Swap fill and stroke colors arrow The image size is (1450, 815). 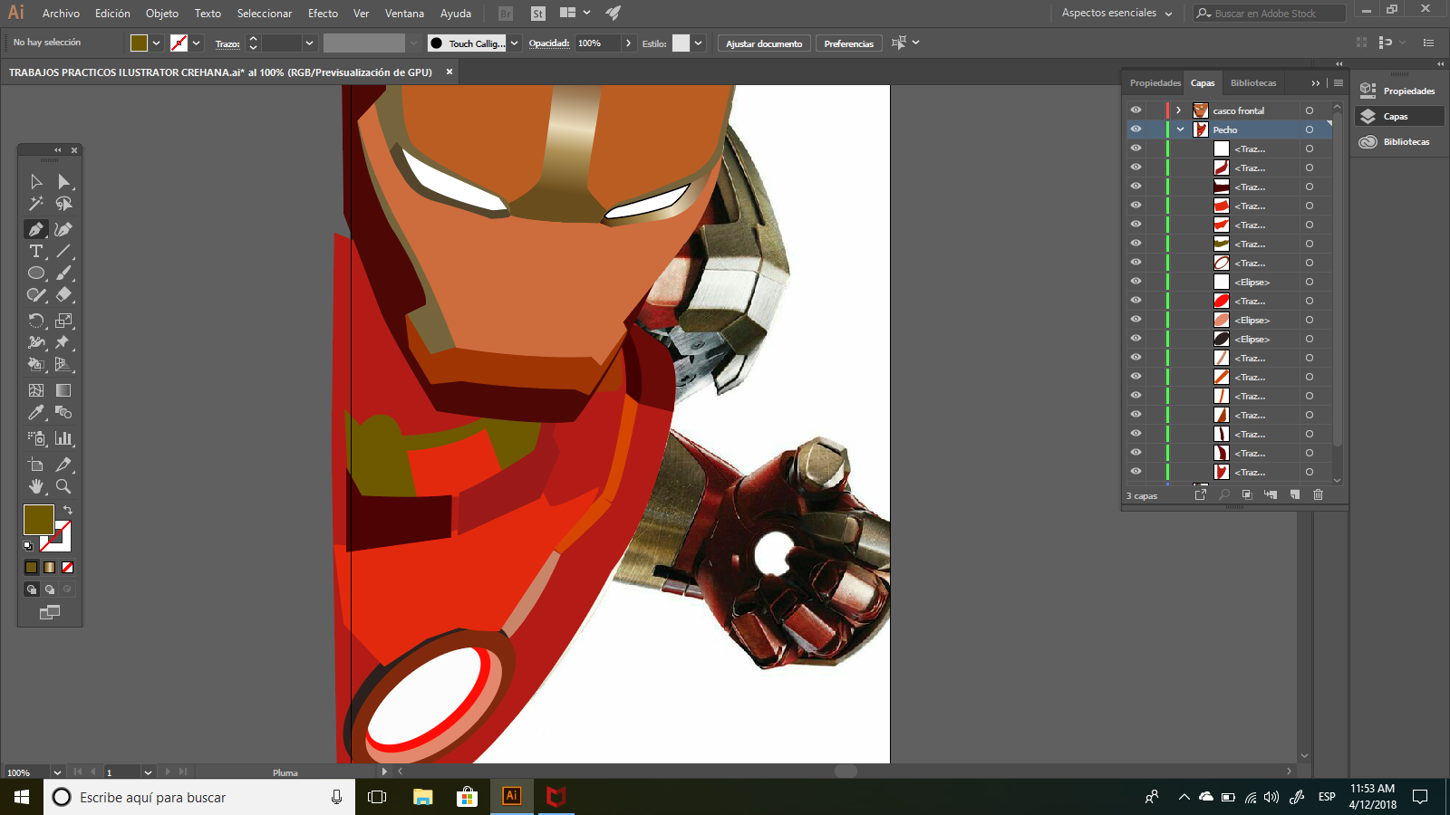pyautogui.click(x=67, y=510)
